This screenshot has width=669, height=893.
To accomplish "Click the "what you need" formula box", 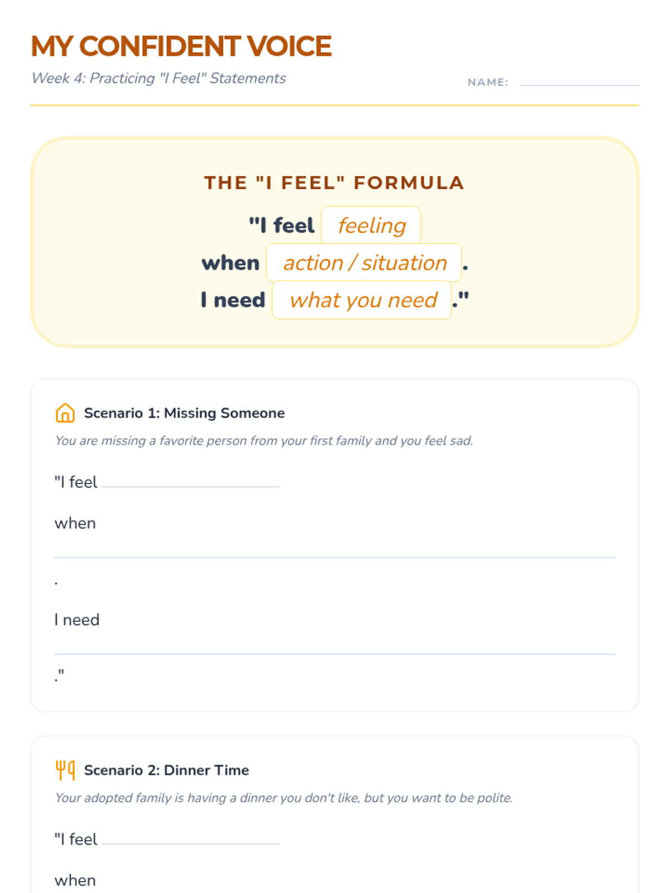I will tap(362, 300).
